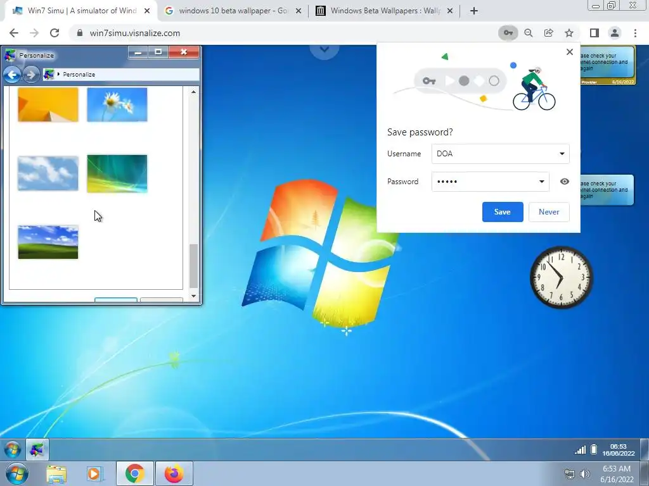Click battery icon in simulated tray
649x486 pixels.
click(593, 449)
